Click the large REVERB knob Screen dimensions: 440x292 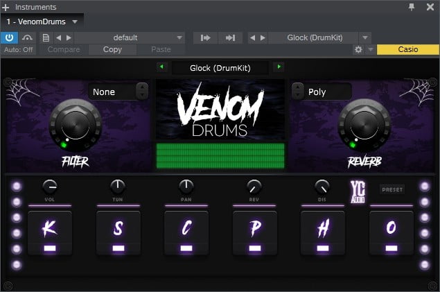pyautogui.click(x=364, y=126)
